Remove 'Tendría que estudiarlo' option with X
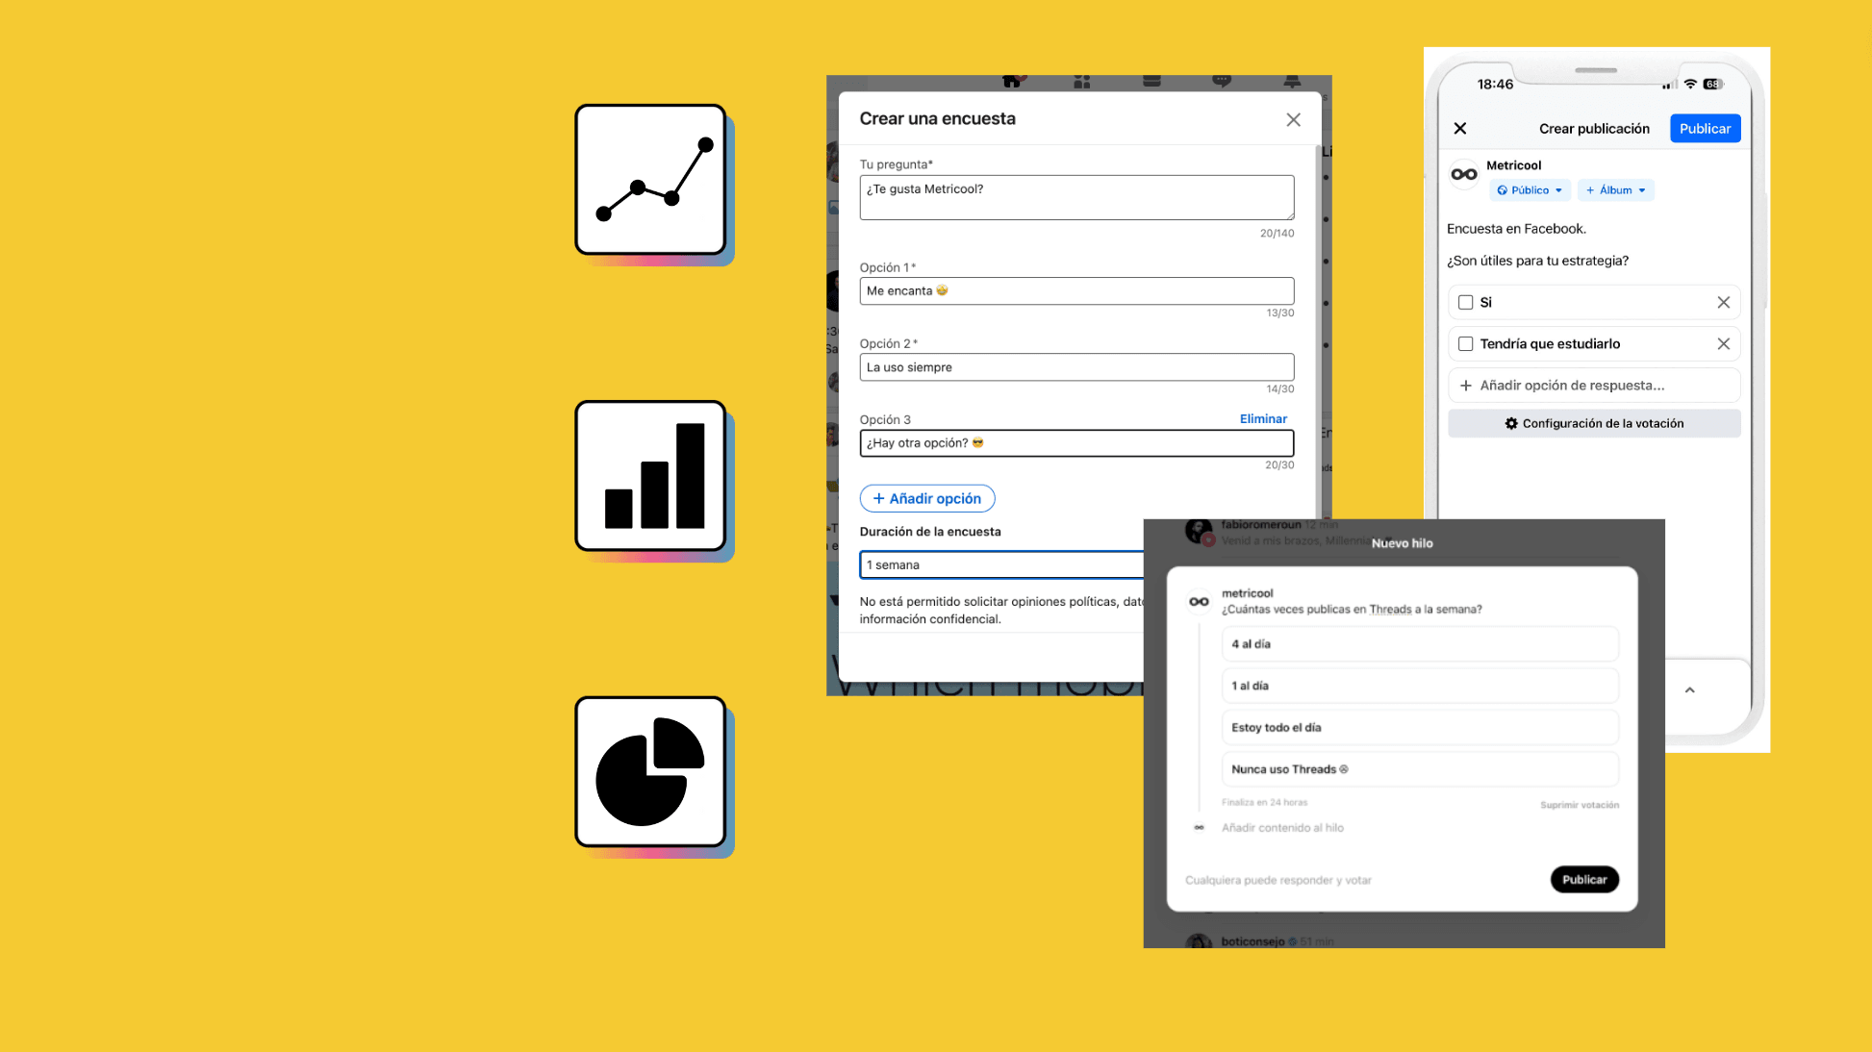The image size is (1872, 1052). tap(1723, 344)
